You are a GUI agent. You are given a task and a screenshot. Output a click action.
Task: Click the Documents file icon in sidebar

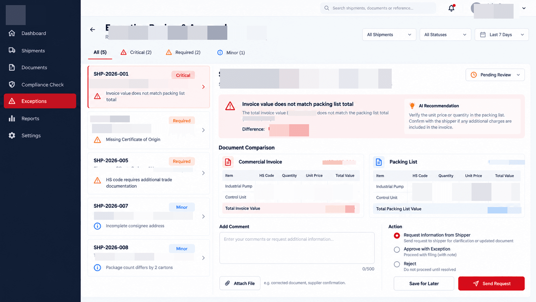tap(12, 67)
